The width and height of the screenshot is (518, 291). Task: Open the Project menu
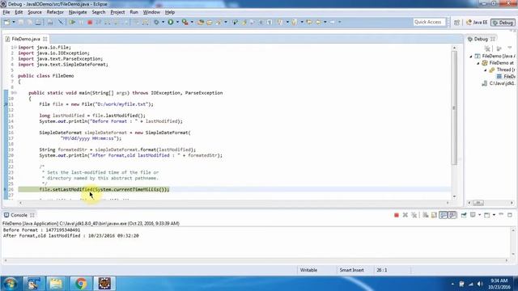tap(117, 12)
